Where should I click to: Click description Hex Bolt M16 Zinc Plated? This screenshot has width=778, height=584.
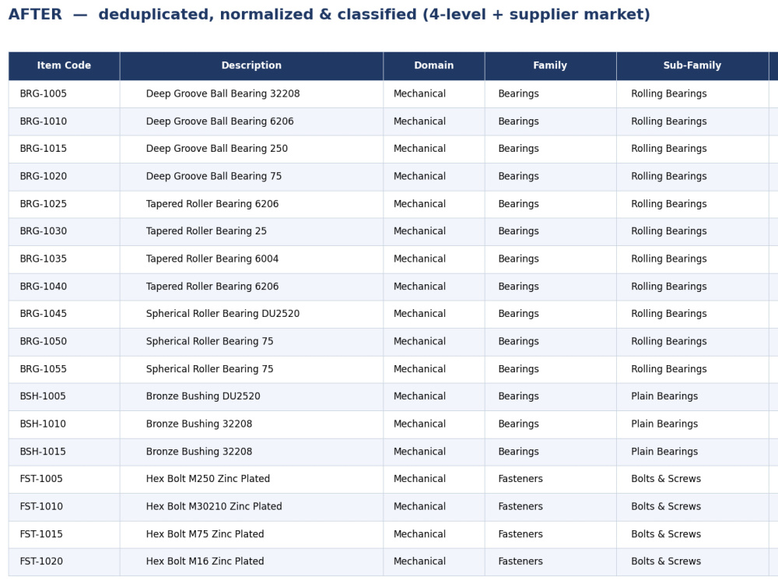pyautogui.click(x=205, y=561)
